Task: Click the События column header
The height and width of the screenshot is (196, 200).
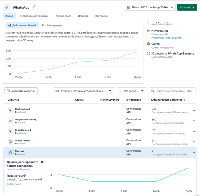Action: 13,100
